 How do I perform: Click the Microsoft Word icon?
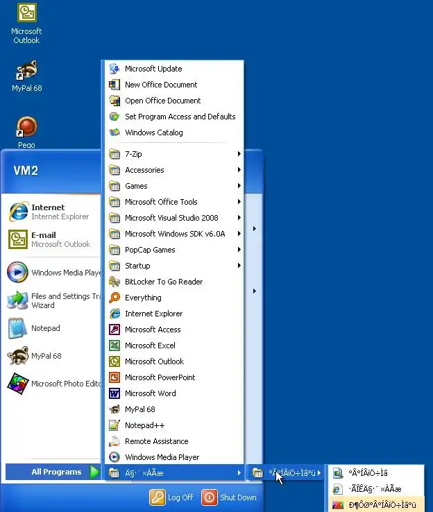114,393
